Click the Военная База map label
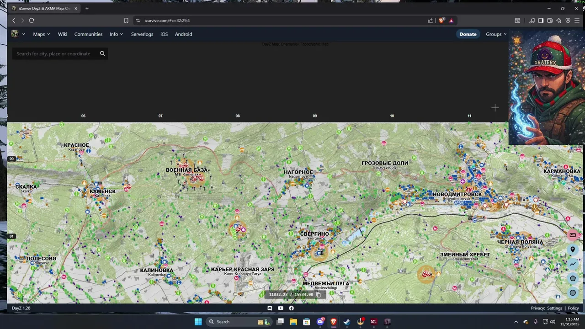 tap(186, 170)
